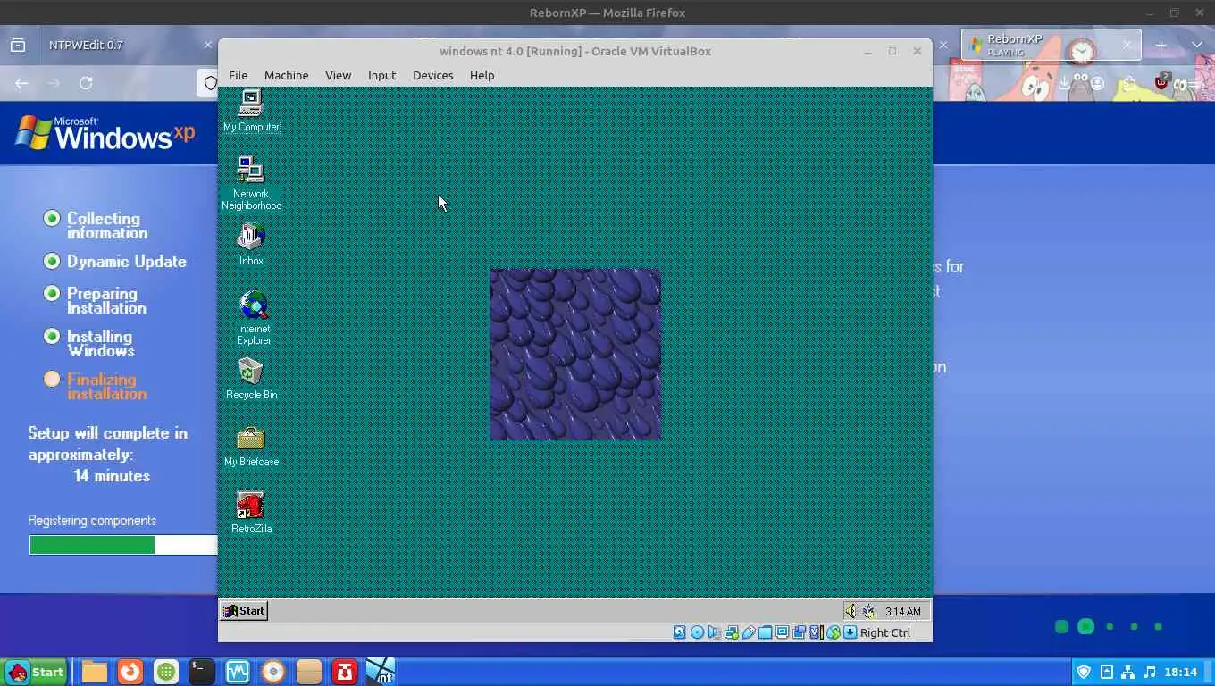Click VirtualBox audio indicator

pyautogui.click(x=713, y=632)
